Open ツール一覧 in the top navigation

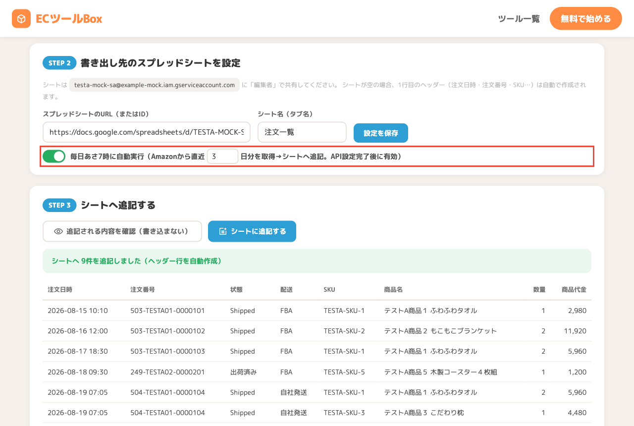[x=519, y=19]
